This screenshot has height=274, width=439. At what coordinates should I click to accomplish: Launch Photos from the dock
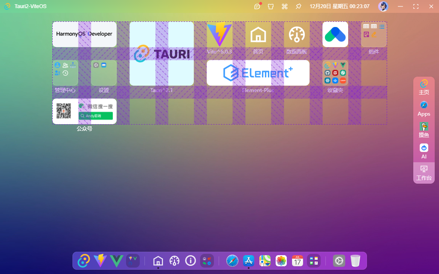[x=281, y=261]
